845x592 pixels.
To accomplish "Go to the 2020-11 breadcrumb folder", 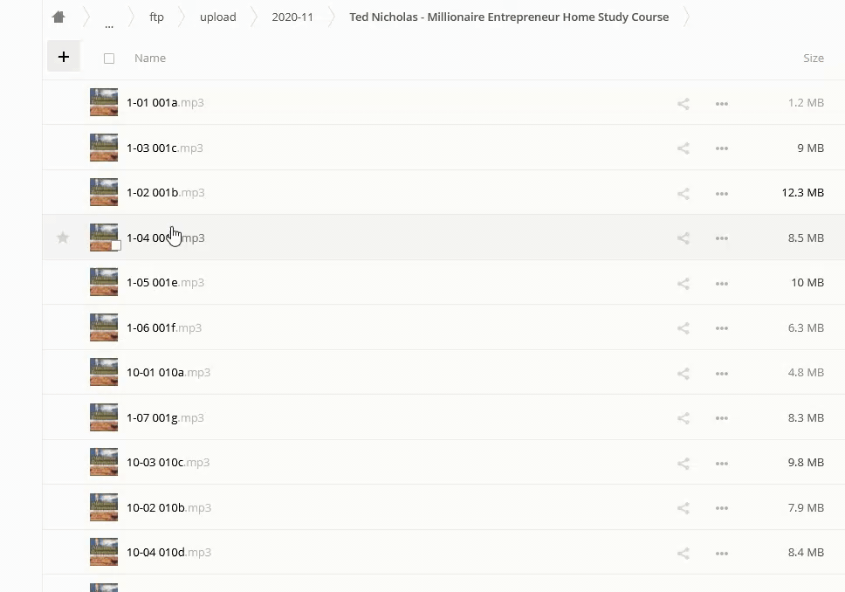I will coord(292,17).
